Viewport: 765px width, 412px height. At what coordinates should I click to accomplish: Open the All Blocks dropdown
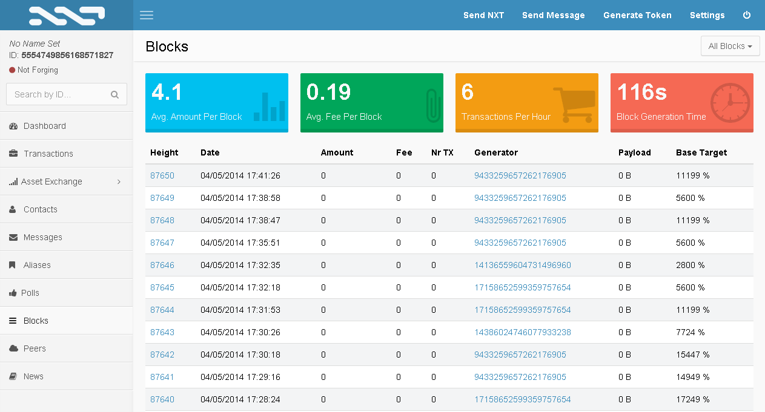click(730, 46)
